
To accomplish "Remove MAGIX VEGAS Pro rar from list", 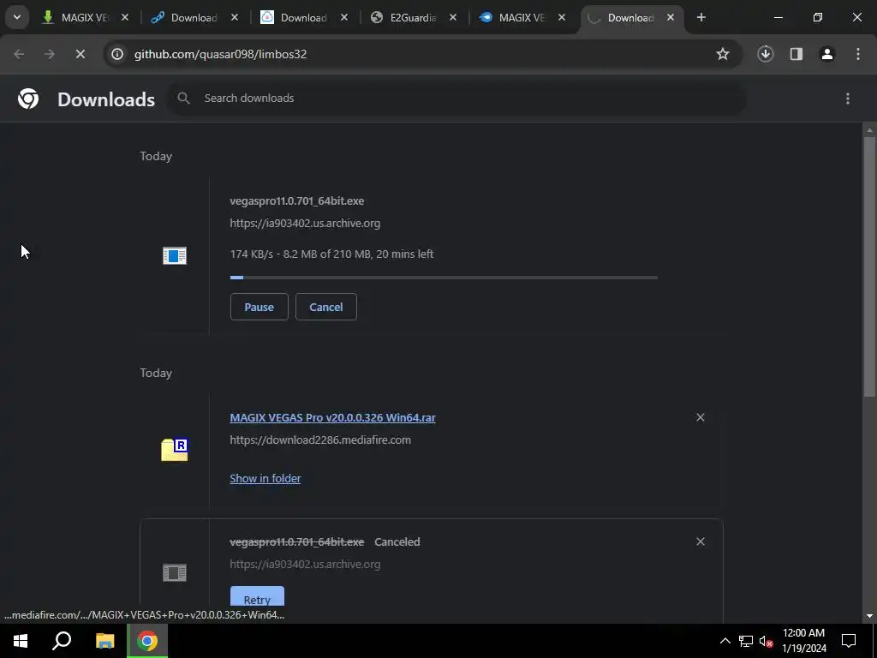I will click(x=701, y=417).
